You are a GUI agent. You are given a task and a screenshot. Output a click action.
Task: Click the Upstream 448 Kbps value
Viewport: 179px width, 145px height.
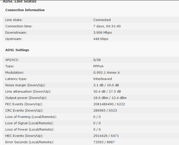pyautogui.click(x=101, y=39)
